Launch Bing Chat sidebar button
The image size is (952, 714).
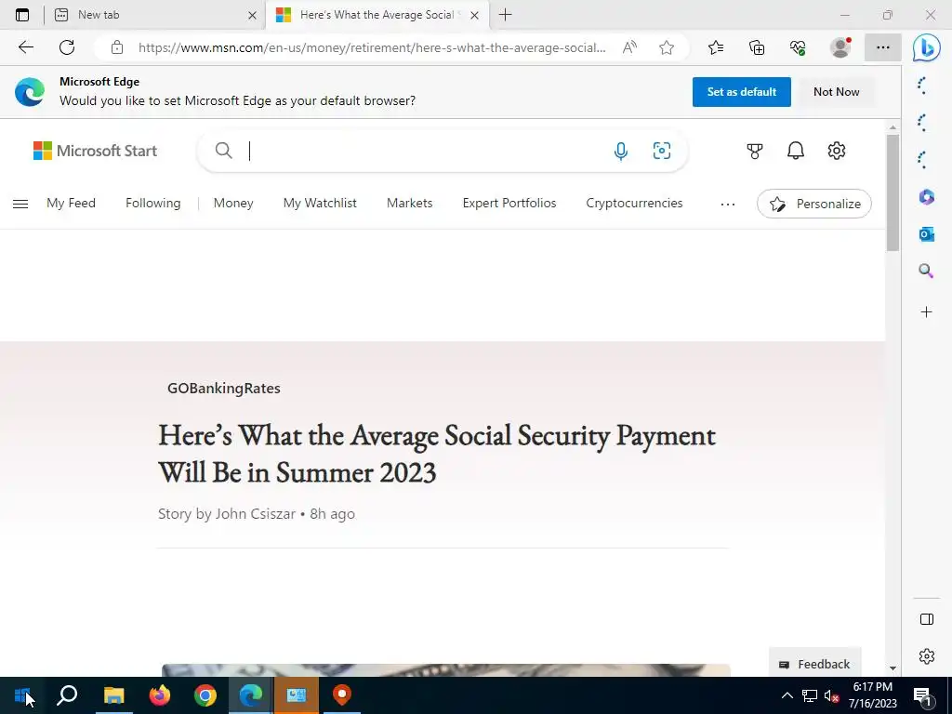click(x=927, y=48)
